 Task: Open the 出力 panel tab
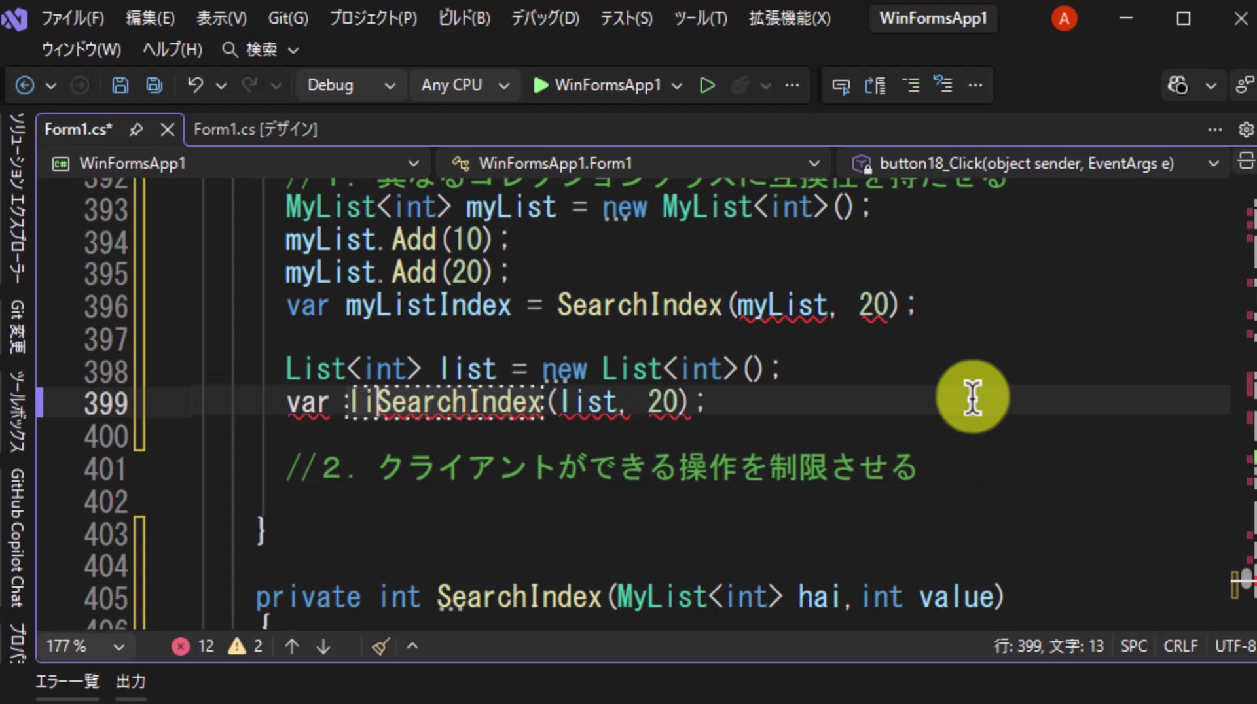click(131, 682)
